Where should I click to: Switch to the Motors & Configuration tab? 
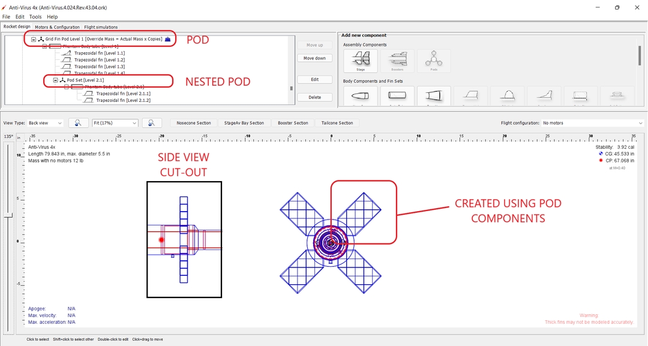pyautogui.click(x=57, y=27)
